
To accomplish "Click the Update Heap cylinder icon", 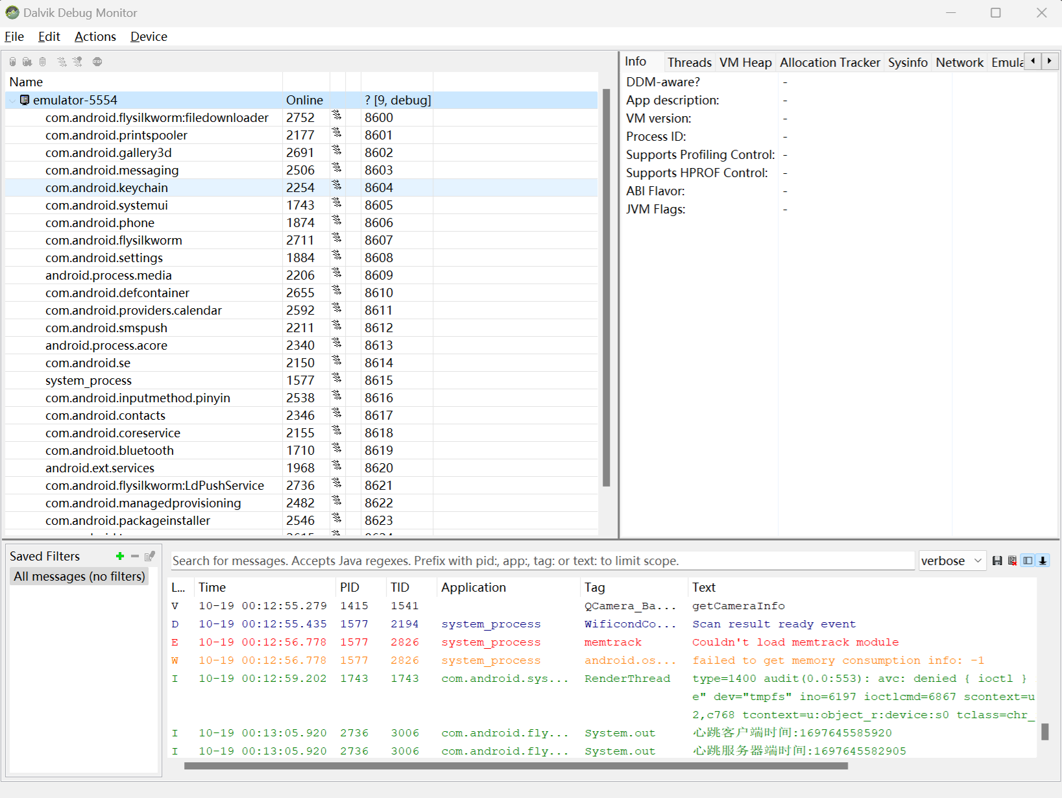I will pyautogui.click(x=12, y=62).
